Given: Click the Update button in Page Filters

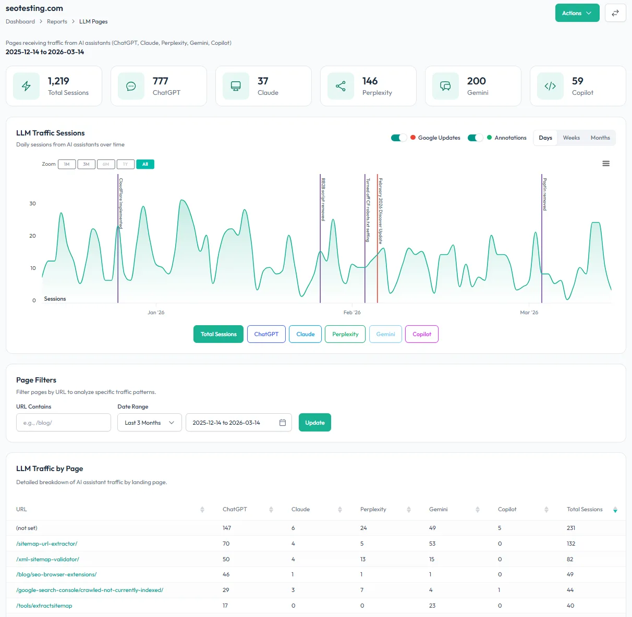Looking at the screenshot, I should (314, 423).
